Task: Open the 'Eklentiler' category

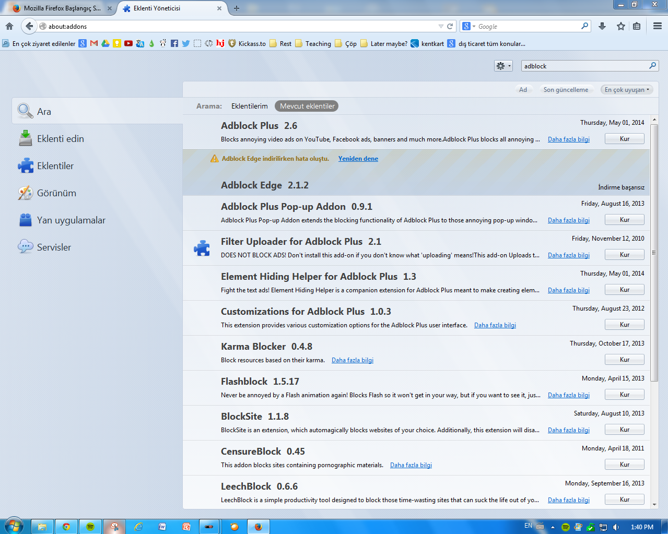Action: coord(97,165)
